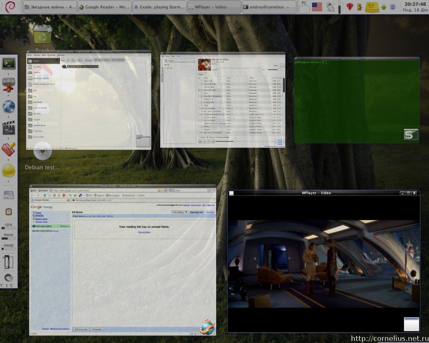
Task: Launch terminal from the left dock
Action: point(9,64)
